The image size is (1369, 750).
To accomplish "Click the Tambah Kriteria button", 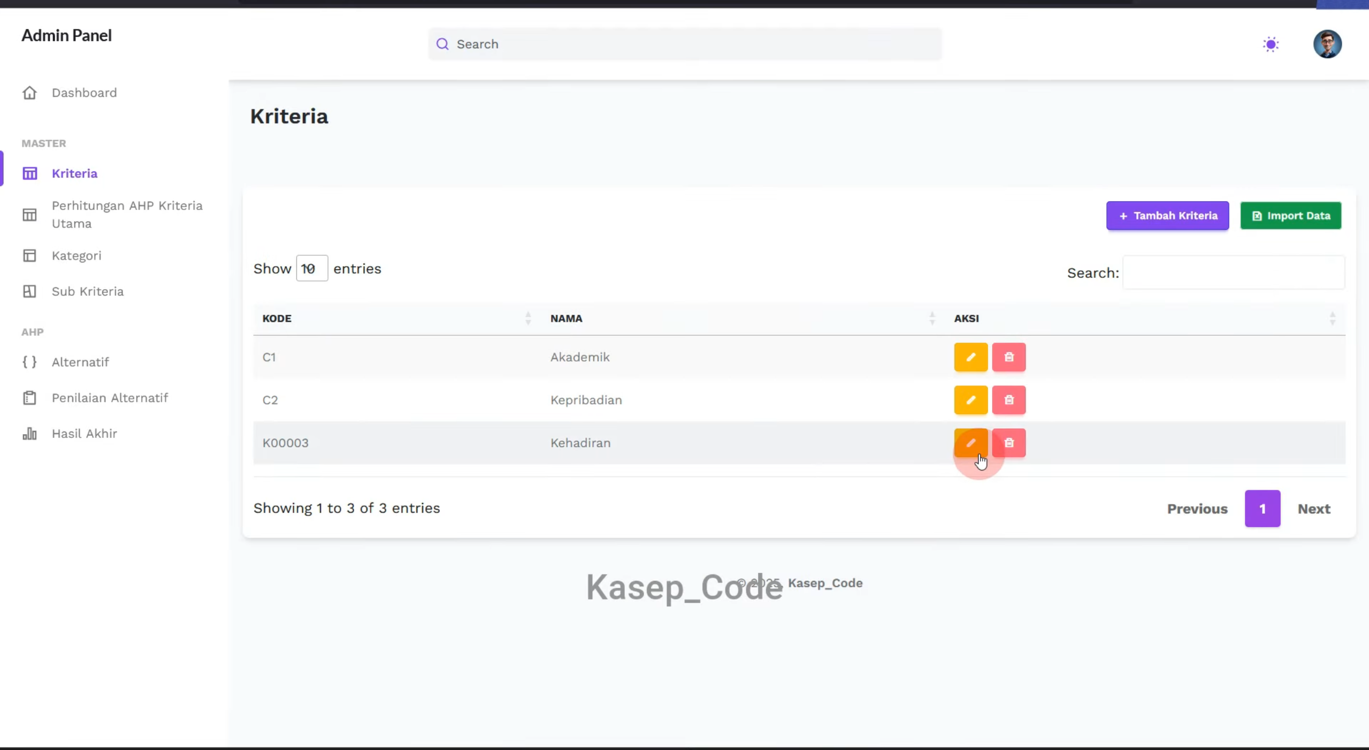I will (x=1167, y=216).
